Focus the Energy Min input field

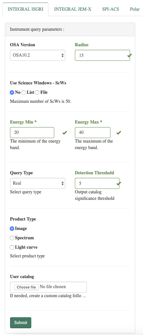(x=32, y=133)
